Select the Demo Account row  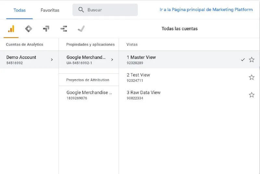click(29, 60)
